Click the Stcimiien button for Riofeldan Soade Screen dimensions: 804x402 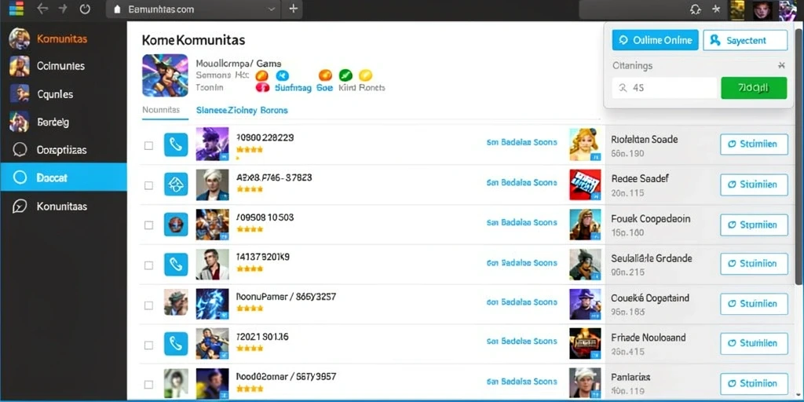pyautogui.click(x=754, y=144)
